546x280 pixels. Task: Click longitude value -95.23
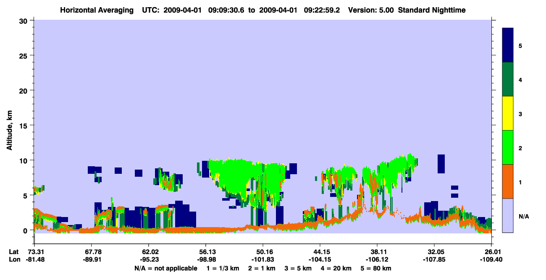[x=149, y=259]
